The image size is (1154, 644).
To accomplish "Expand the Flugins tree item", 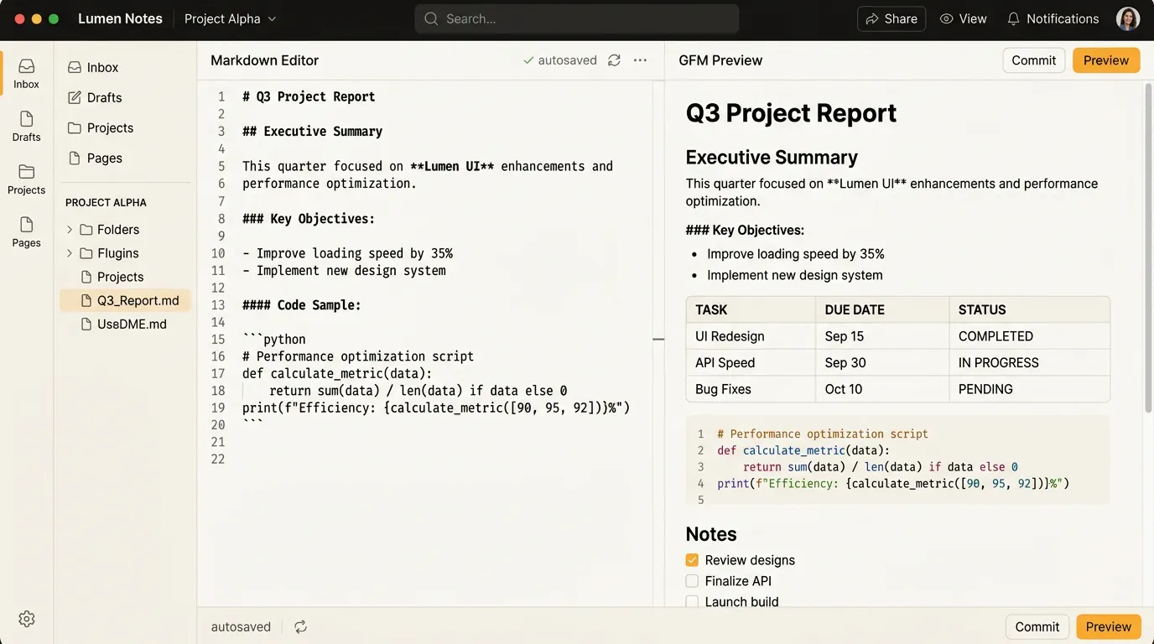I will pyautogui.click(x=70, y=253).
